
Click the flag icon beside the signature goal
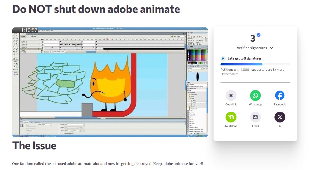(x=223, y=58)
